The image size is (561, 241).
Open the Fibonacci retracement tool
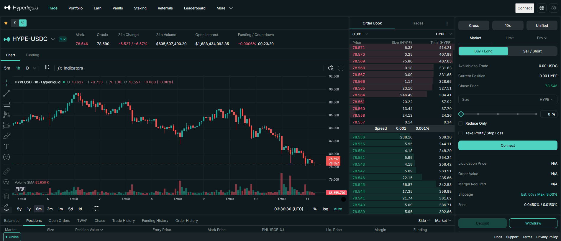(x=6, y=104)
